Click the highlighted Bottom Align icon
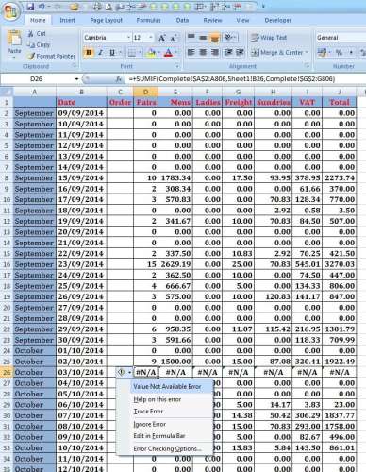 [x=215, y=38]
